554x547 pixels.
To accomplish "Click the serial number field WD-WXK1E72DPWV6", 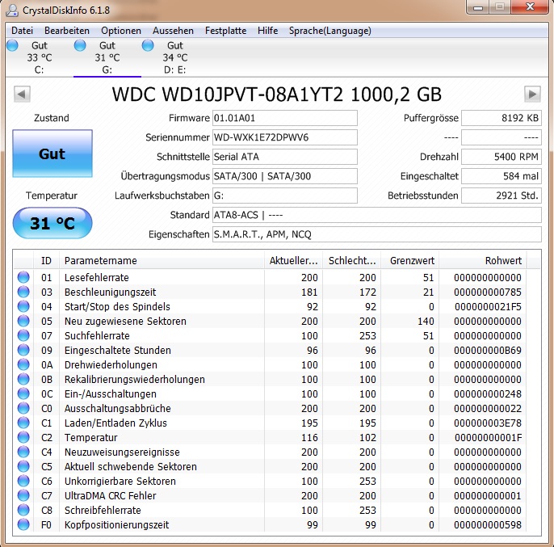I will click(285, 137).
